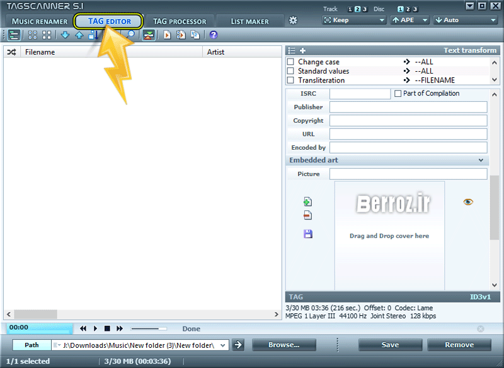
Task: Select Disc format option 3
Action: [415, 9]
